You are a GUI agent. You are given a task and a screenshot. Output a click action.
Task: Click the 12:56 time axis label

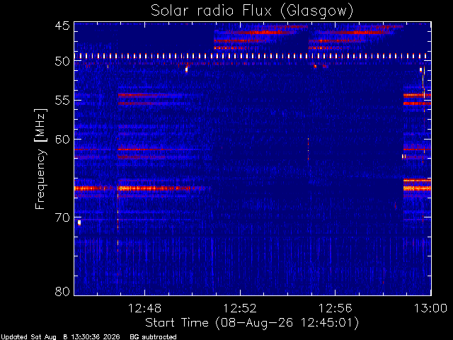335,308
